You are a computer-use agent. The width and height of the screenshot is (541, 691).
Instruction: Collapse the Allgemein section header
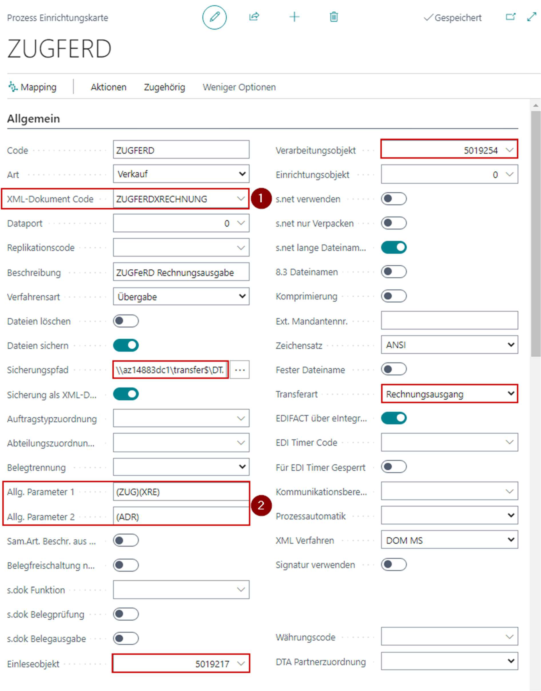click(x=33, y=119)
